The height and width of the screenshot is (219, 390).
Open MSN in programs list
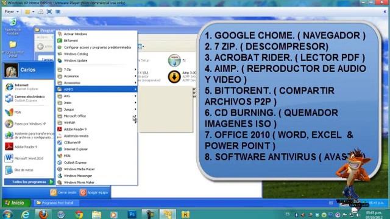[x=96, y=156]
